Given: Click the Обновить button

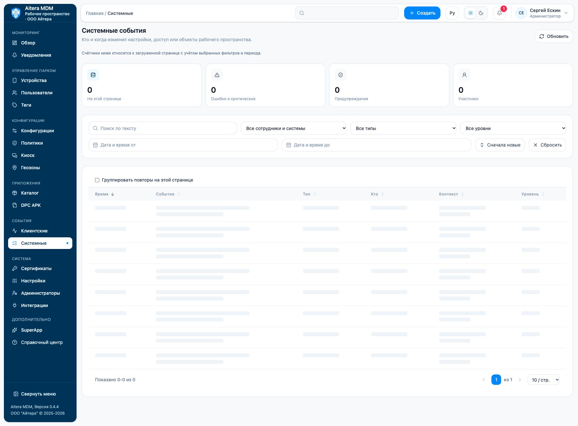Looking at the screenshot, I should click(x=554, y=36).
